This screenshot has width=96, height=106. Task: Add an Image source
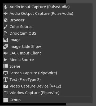pyautogui.click(x=48, y=40)
